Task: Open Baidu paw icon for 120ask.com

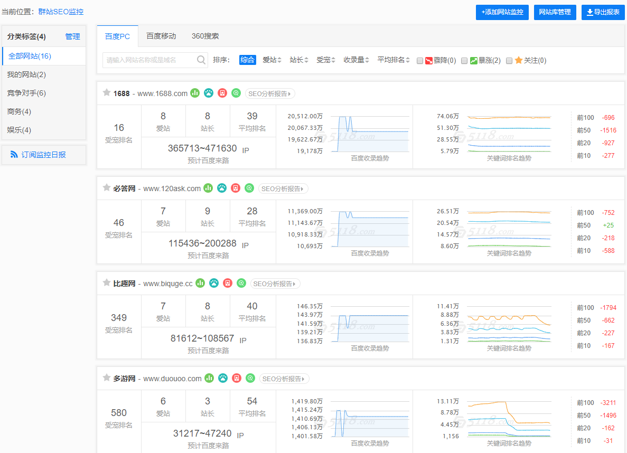Action: click(x=222, y=187)
